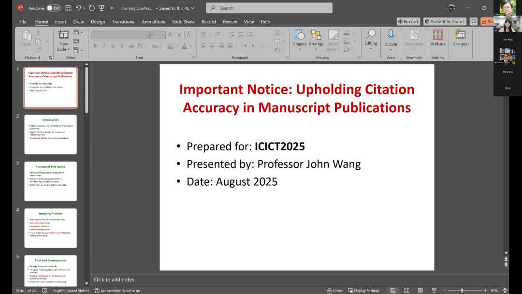Open the font name combo box
The image size is (522, 294).
point(119,35)
